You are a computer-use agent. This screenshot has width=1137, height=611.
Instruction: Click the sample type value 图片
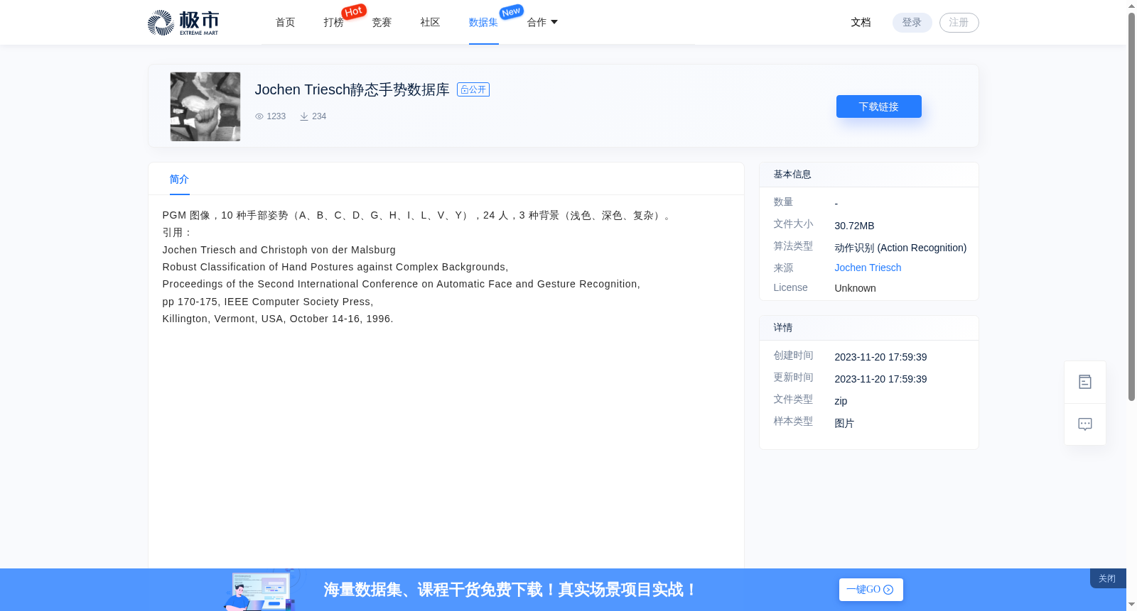click(x=844, y=423)
